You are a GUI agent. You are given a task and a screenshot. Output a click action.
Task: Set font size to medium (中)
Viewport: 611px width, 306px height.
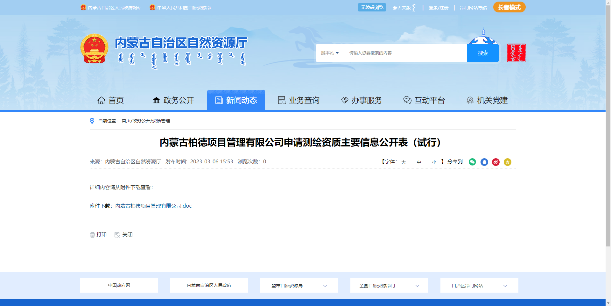pos(419,162)
